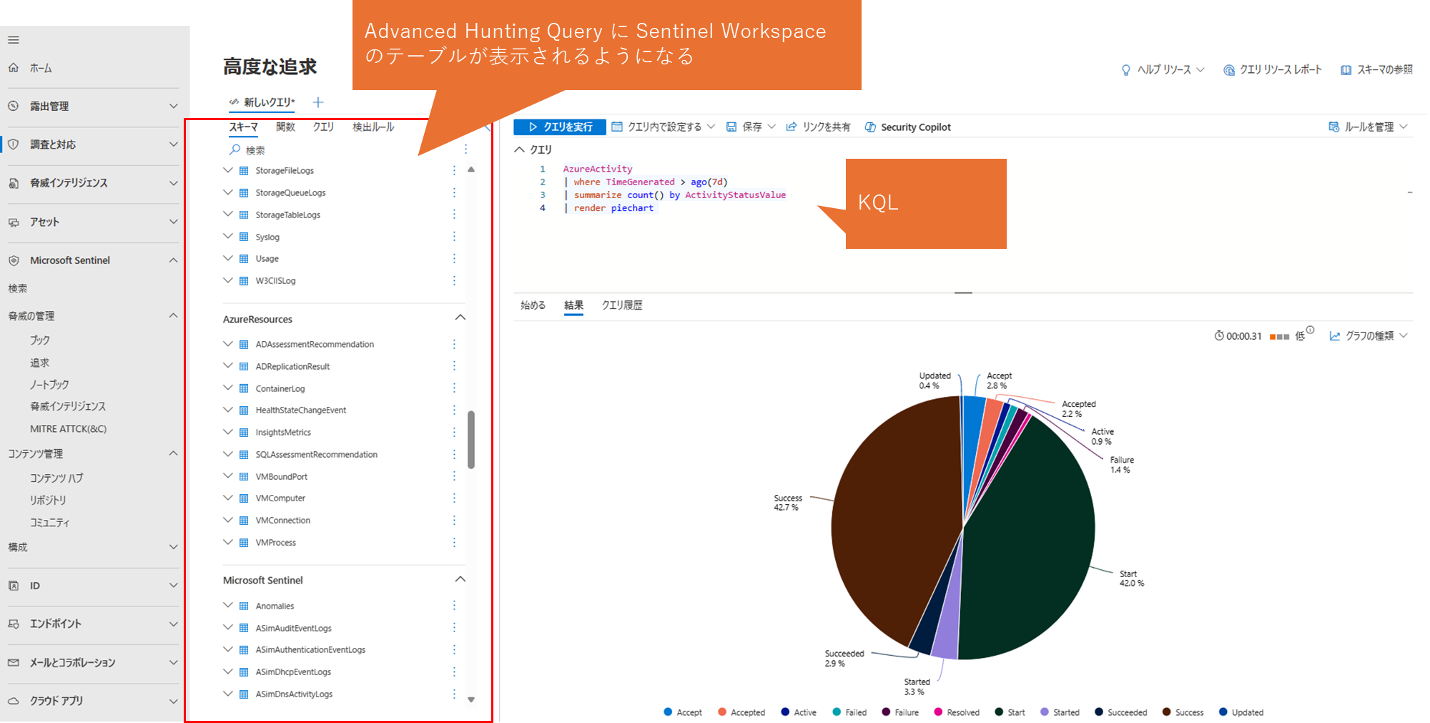1430x723 pixels.
Task: Open MITRE ATT&CK sidebar link
Action: point(68,429)
